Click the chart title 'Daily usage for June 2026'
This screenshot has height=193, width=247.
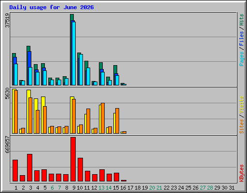click(x=52, y=7)
